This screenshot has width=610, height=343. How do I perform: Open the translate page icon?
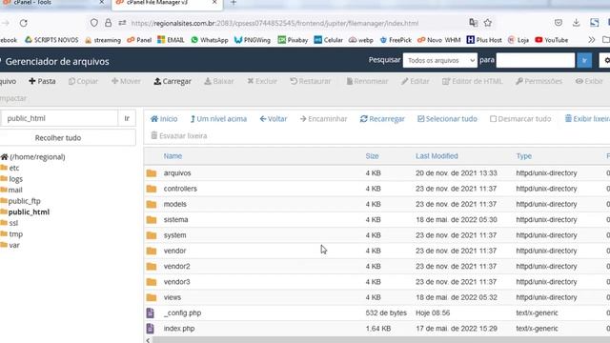474,23
